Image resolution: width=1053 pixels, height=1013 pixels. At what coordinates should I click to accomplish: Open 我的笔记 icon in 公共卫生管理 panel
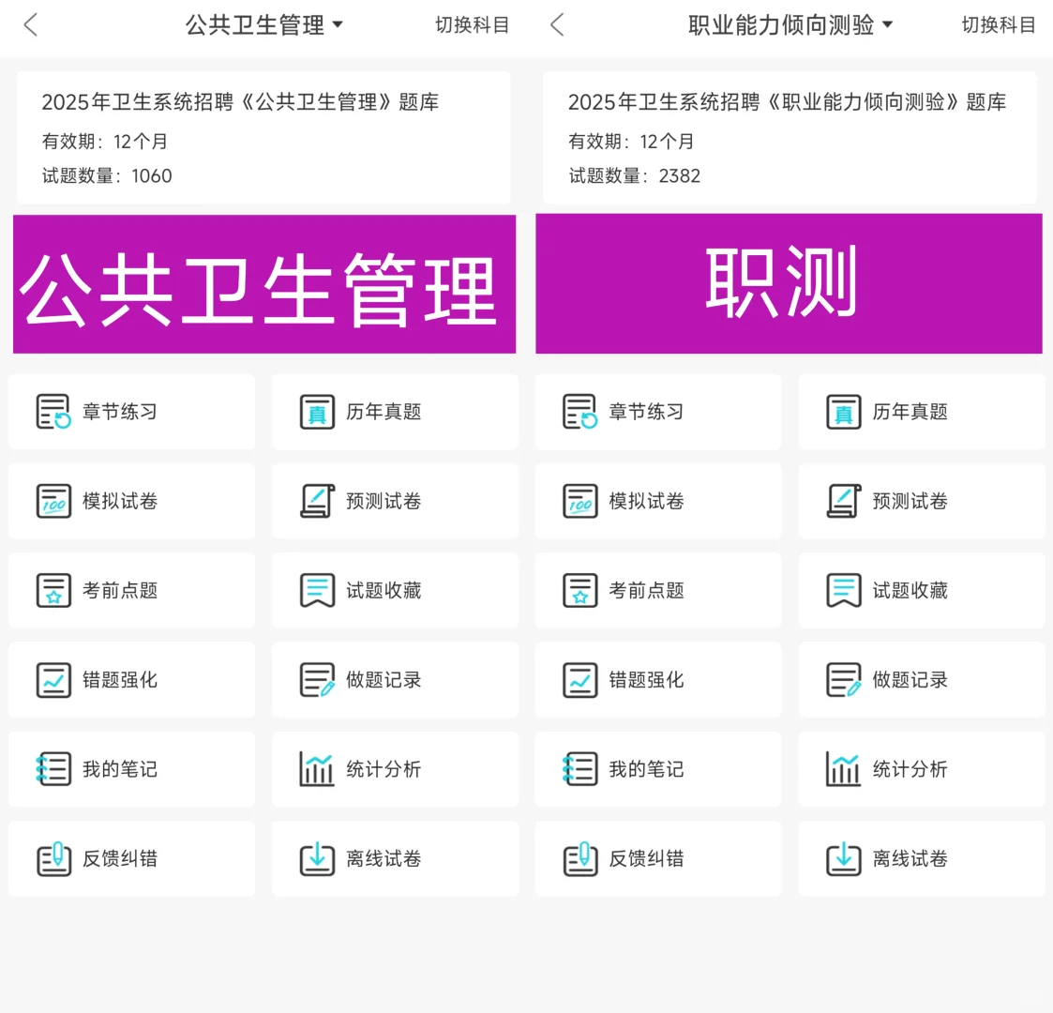point(53,769)
